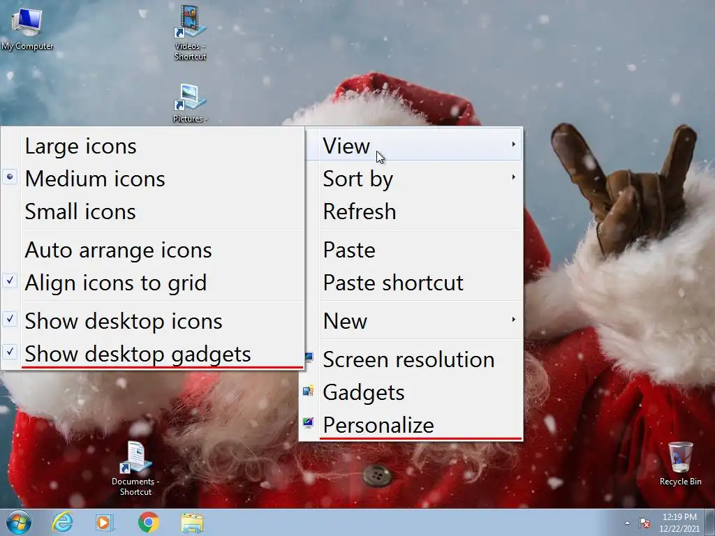This screenshot has height=536, width=715.
Task: Select the Documents - Shortcut desktop icon
Action: point(135,468)
